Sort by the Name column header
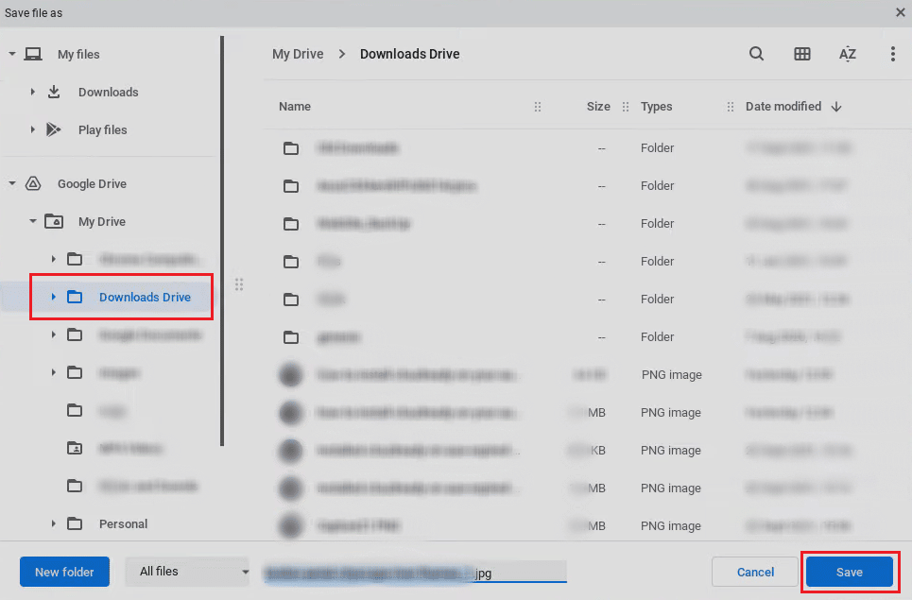The width and height of the screenshot is (912, 600). pos(295,107)
